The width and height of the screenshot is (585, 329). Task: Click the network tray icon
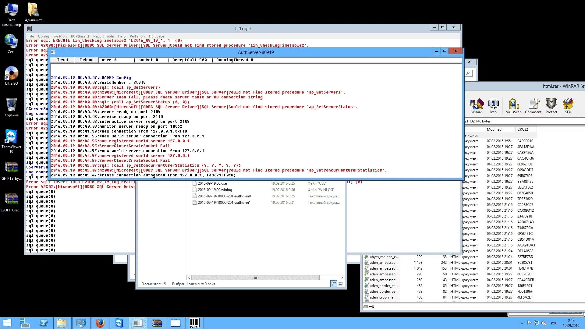click(536, 323)
